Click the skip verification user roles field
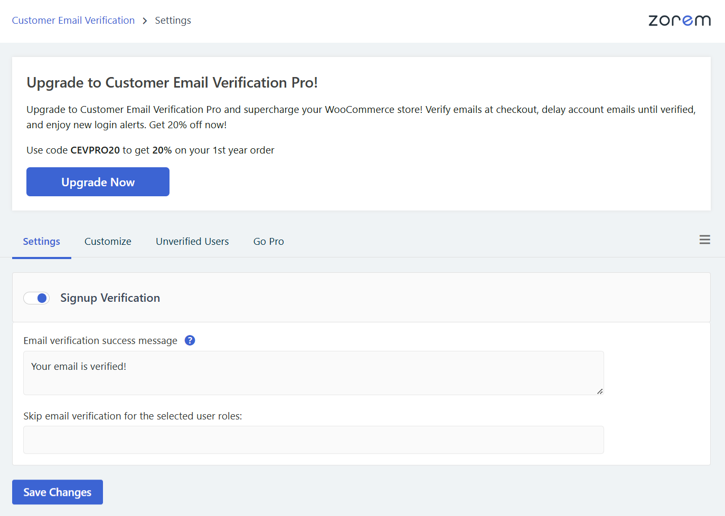Viewport: 725px width, 516px height. click(314, 440)
